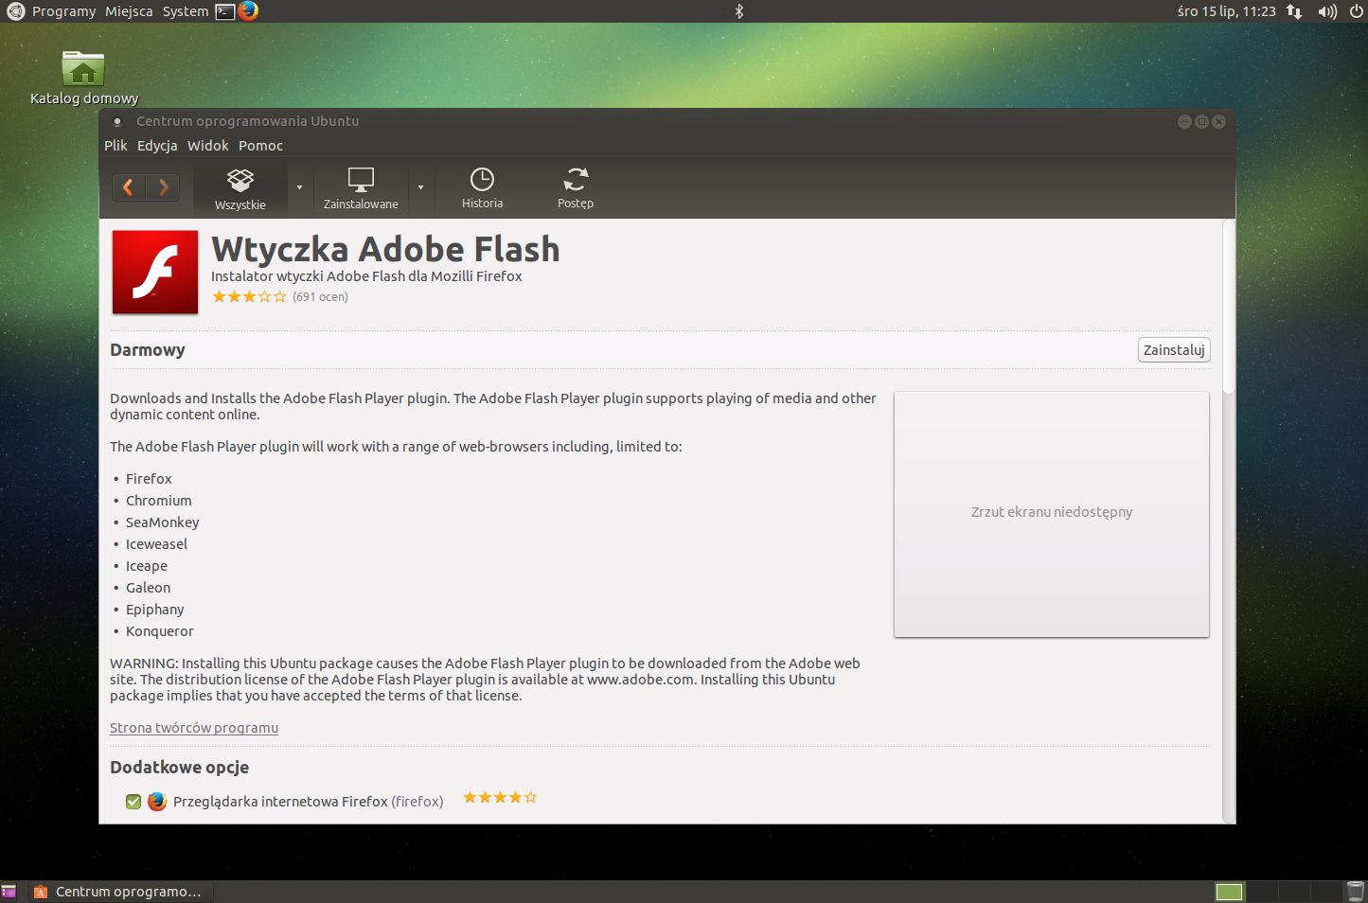The image size is (1368, 903).
Task: Open the Wszystkie software view
Action: point(240,188)
